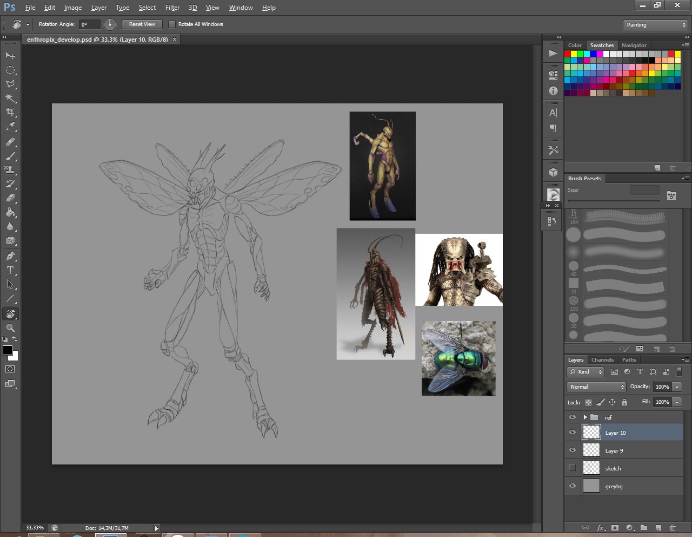Image resolution: width=692 pixels, height=537 pixels.
Task: Click the Reset View button
Action: [x=142, y=24]
